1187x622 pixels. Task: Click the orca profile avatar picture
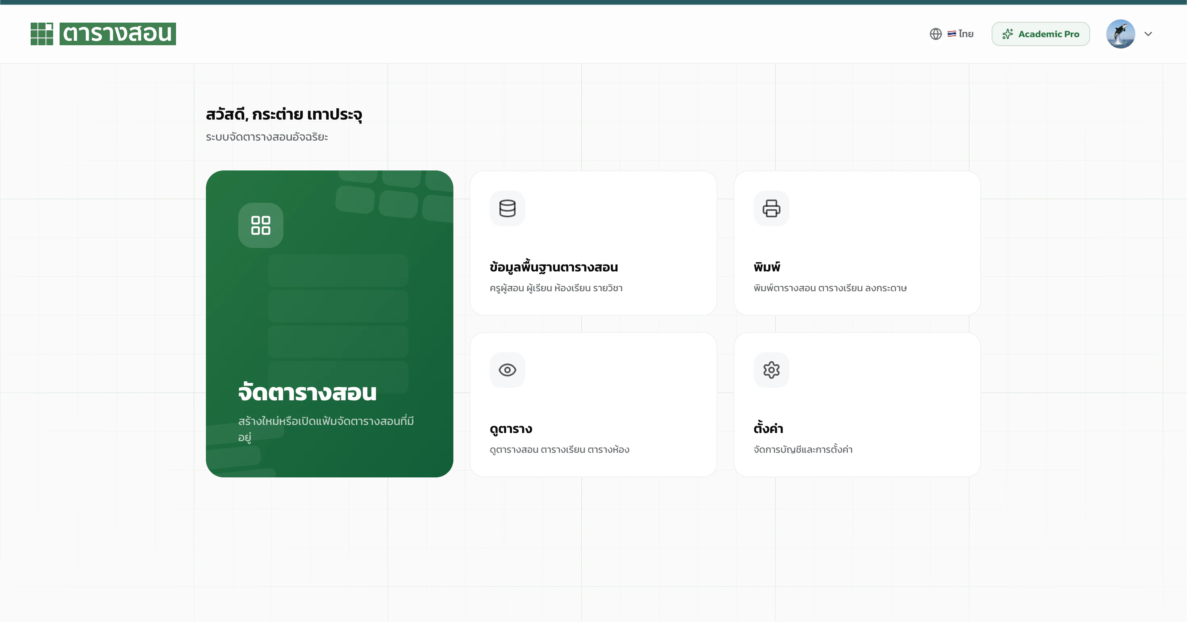point(1121,34)
